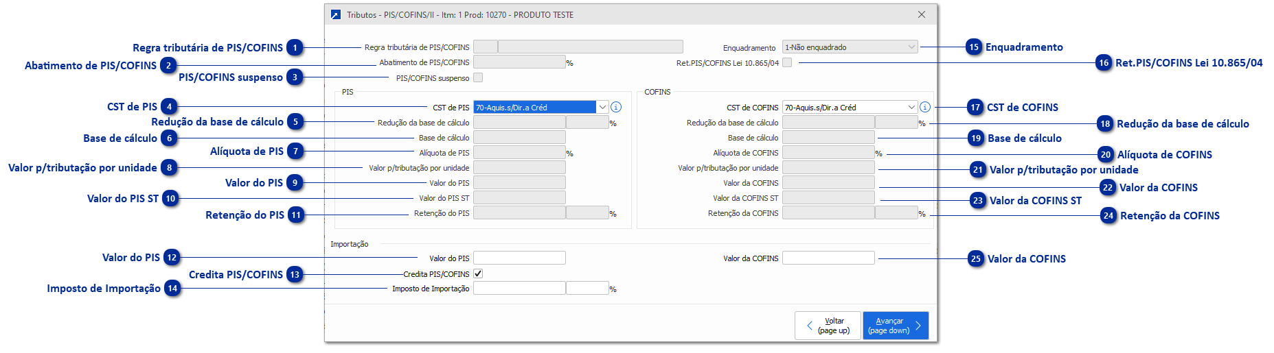1274x353 pixels.
Task: Click the info icon beside CST de COFINS
Action: pos(925,108)
